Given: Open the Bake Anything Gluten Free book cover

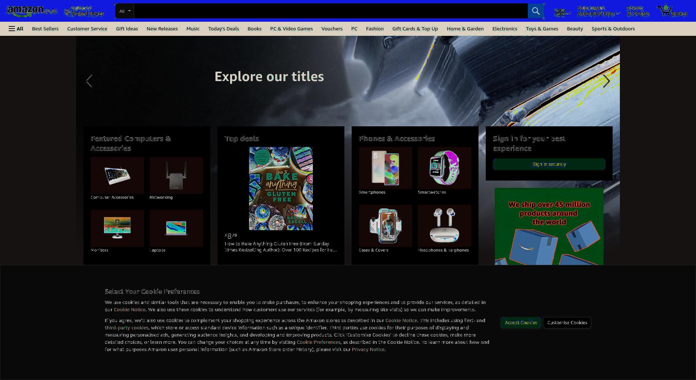Looking at the screenshot, I should point(281,189).
